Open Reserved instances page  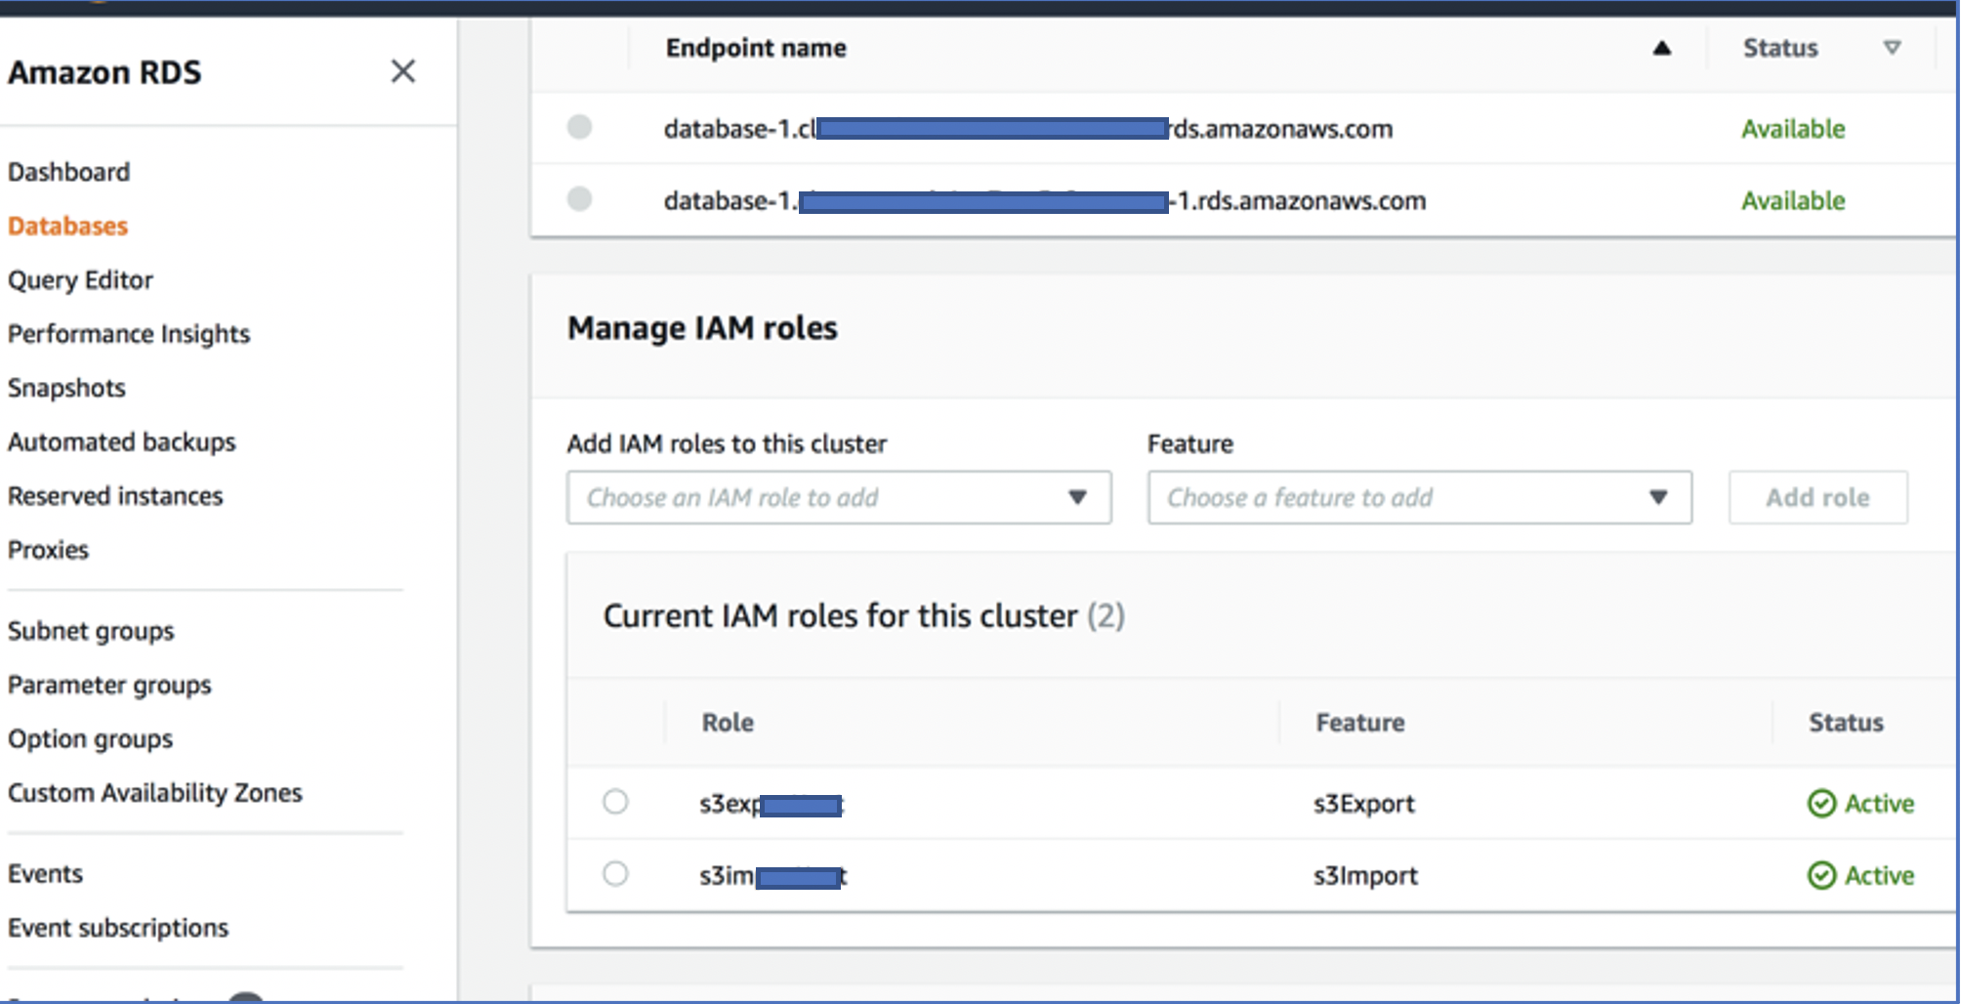(x=115, y=496)
